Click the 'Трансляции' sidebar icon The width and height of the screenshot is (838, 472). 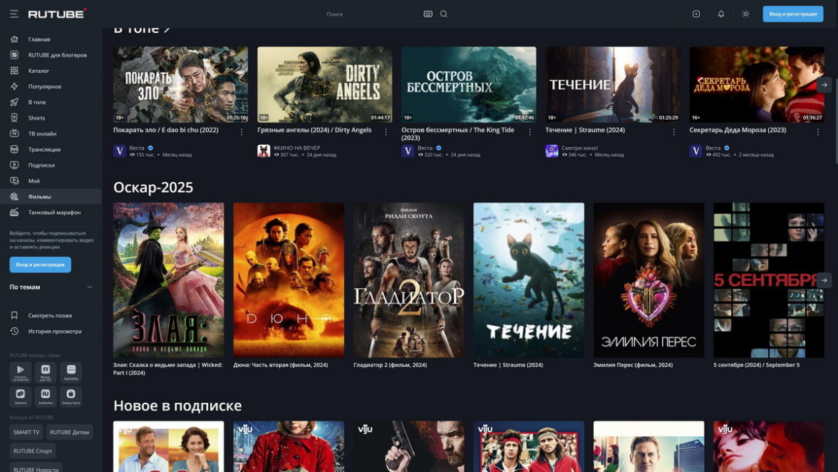[x=14, y=149]
